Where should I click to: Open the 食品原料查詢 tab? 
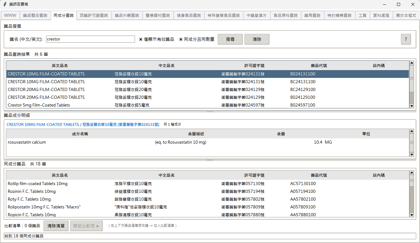[x=286, y=16]
